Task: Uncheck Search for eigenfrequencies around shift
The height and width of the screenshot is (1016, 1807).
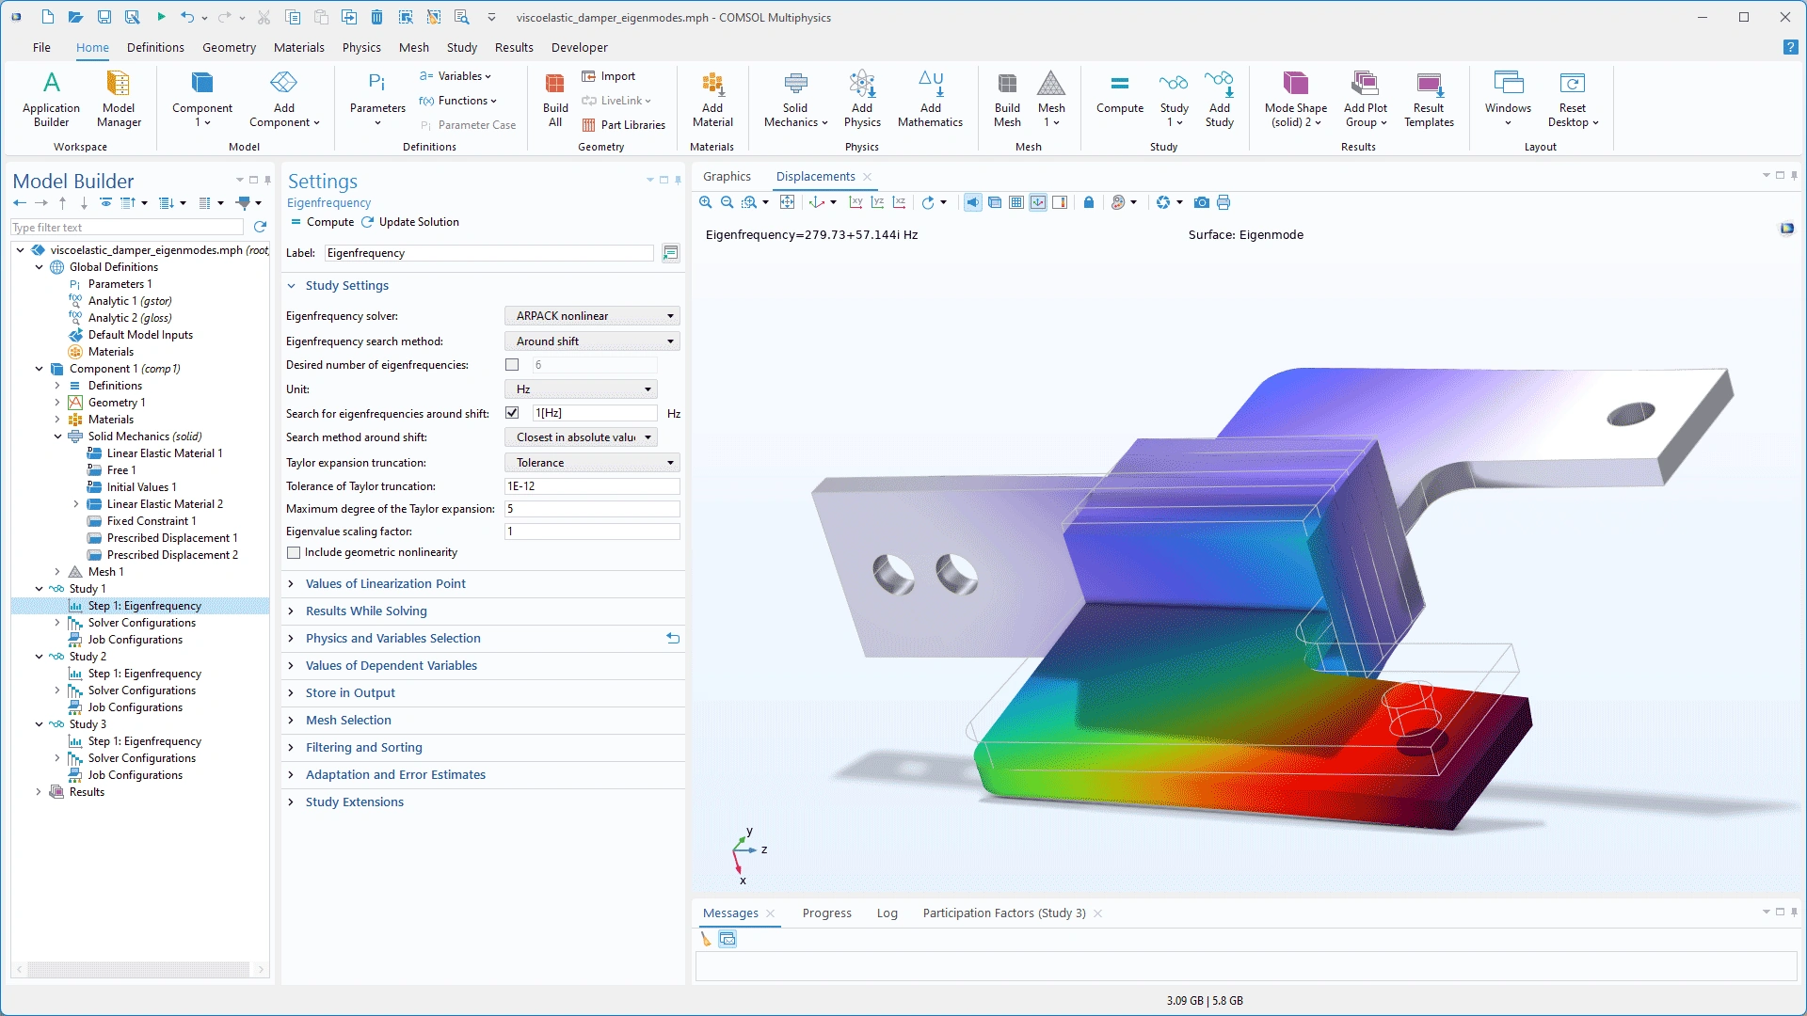Action: 512,413
